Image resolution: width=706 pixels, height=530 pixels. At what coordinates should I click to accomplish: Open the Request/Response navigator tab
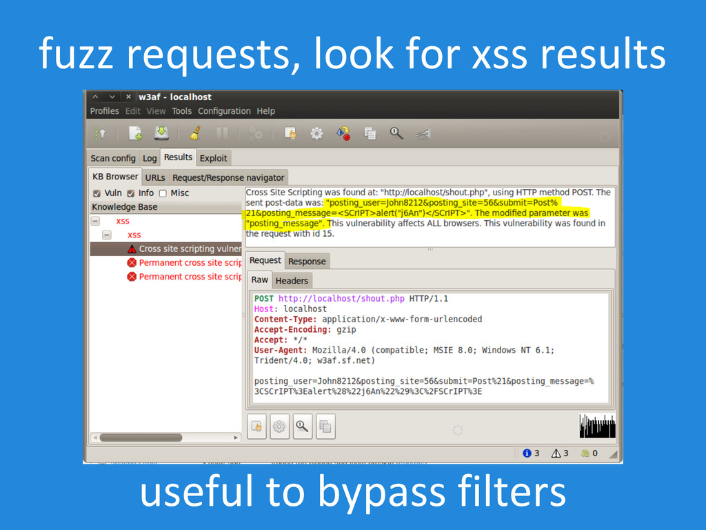(x=228, y=177)
